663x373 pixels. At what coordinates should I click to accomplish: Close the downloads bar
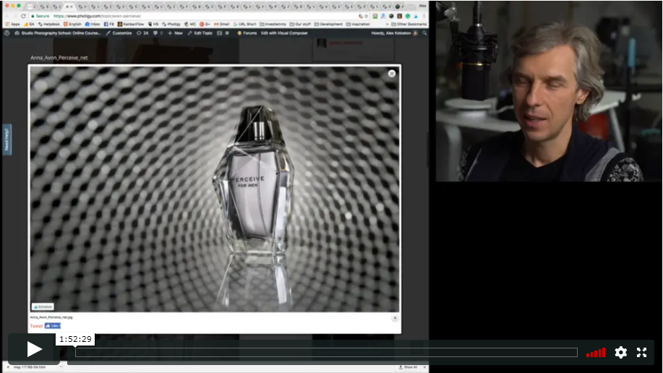(424, 367)
